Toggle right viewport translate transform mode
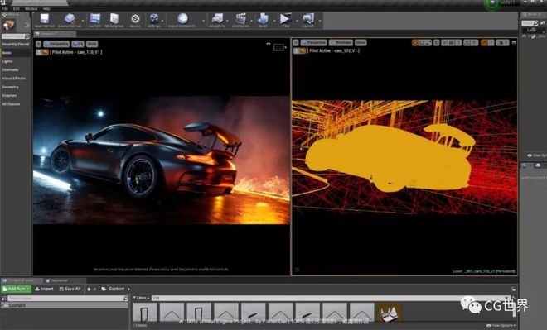Image resolution: width=547 pixels, height=330 pixels. (x=415, y=42)
